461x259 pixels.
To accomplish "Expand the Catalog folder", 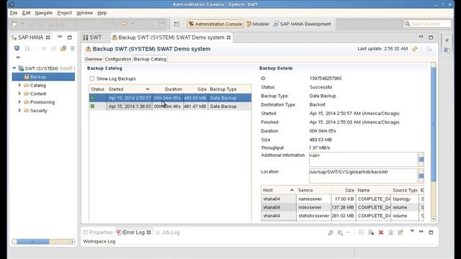I will [x=19, y=85].
